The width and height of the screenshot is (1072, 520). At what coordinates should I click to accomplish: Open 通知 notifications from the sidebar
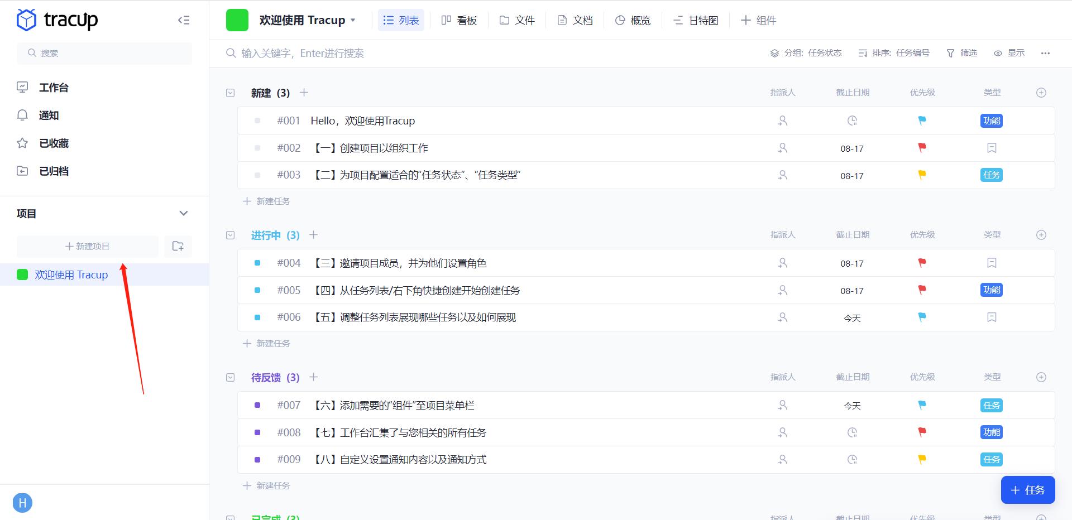[48, 115]
